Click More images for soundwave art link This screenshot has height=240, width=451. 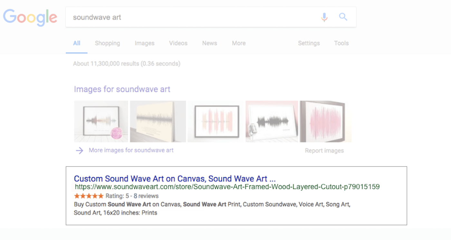click(x=131, y=150)
